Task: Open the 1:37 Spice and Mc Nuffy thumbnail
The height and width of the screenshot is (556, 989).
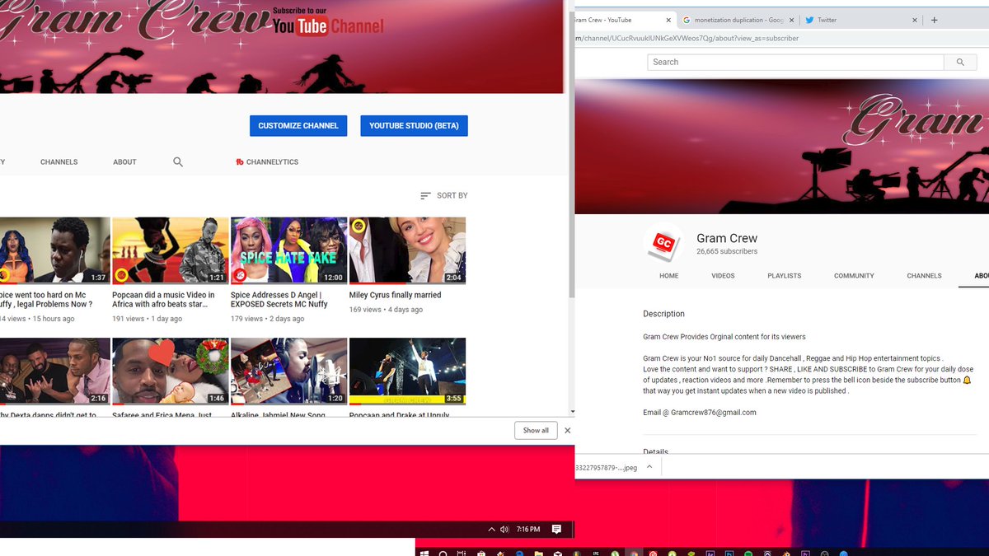Action: coord(54,250)
